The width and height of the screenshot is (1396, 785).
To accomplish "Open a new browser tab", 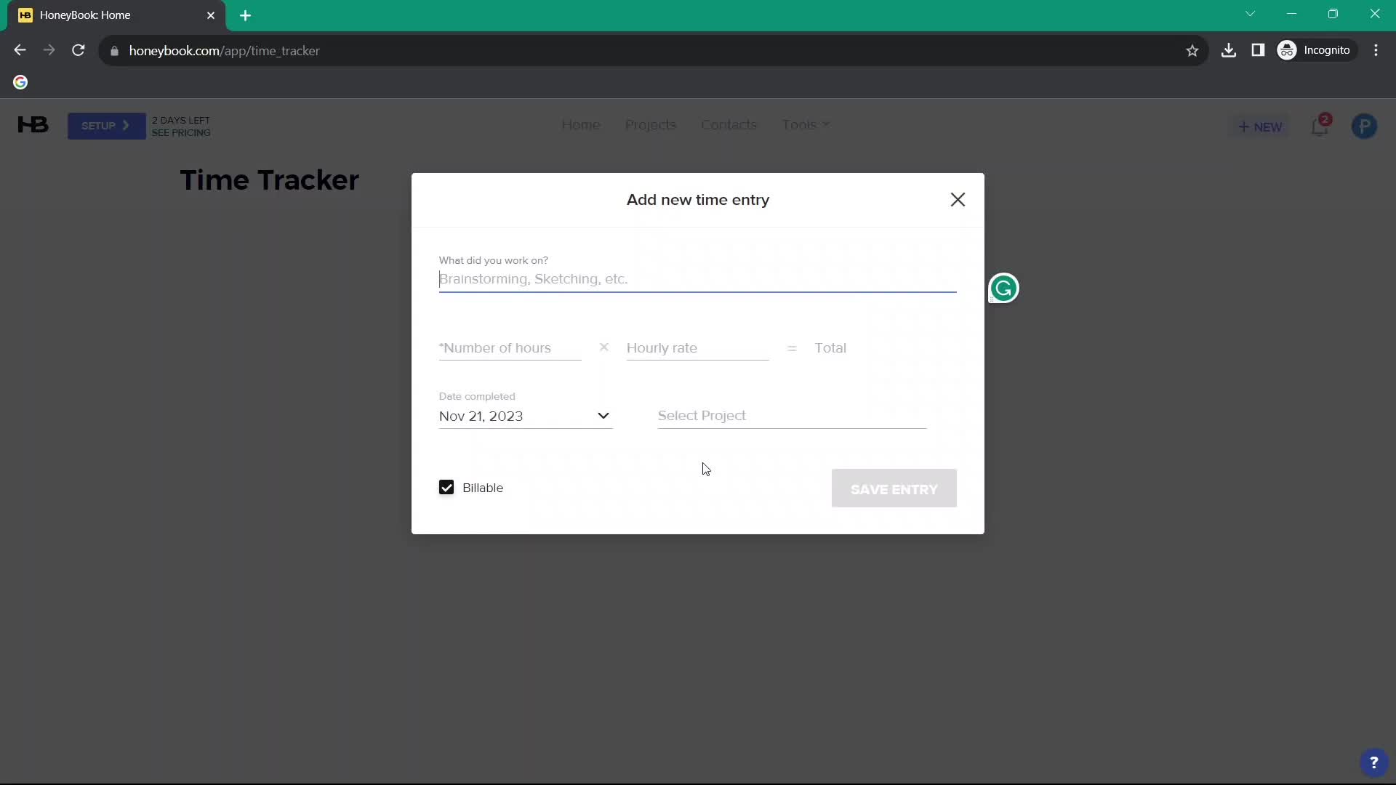I will [246, 15].
